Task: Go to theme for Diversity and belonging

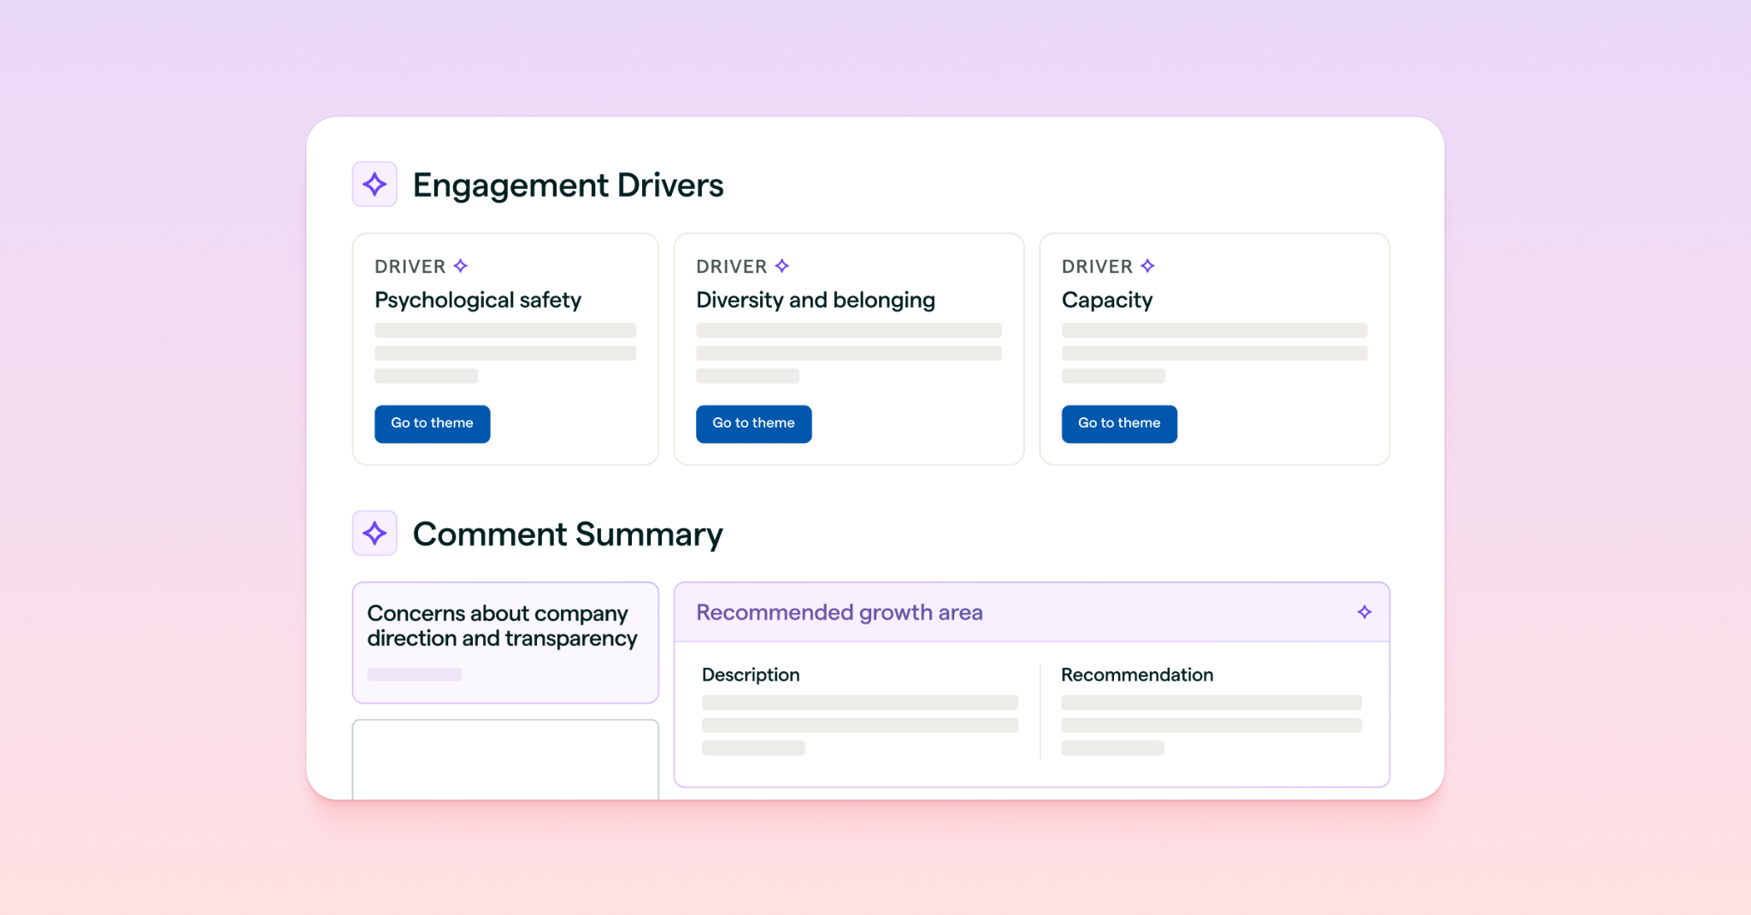Action: tap(754, 423)
